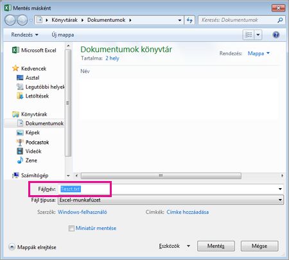Click the sidebar vertical scrollbar thumb
Image resolution: width=289 pixels, height=260 pixels.
click(x=68, y=103)
